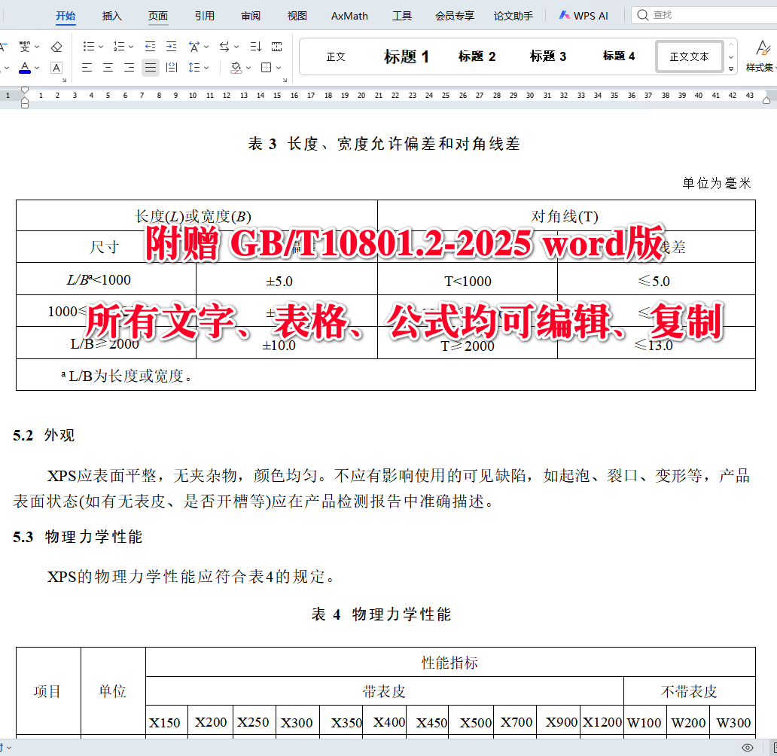
Task: Click the heading 5.2 外观
Action: [x=44, y=435]
